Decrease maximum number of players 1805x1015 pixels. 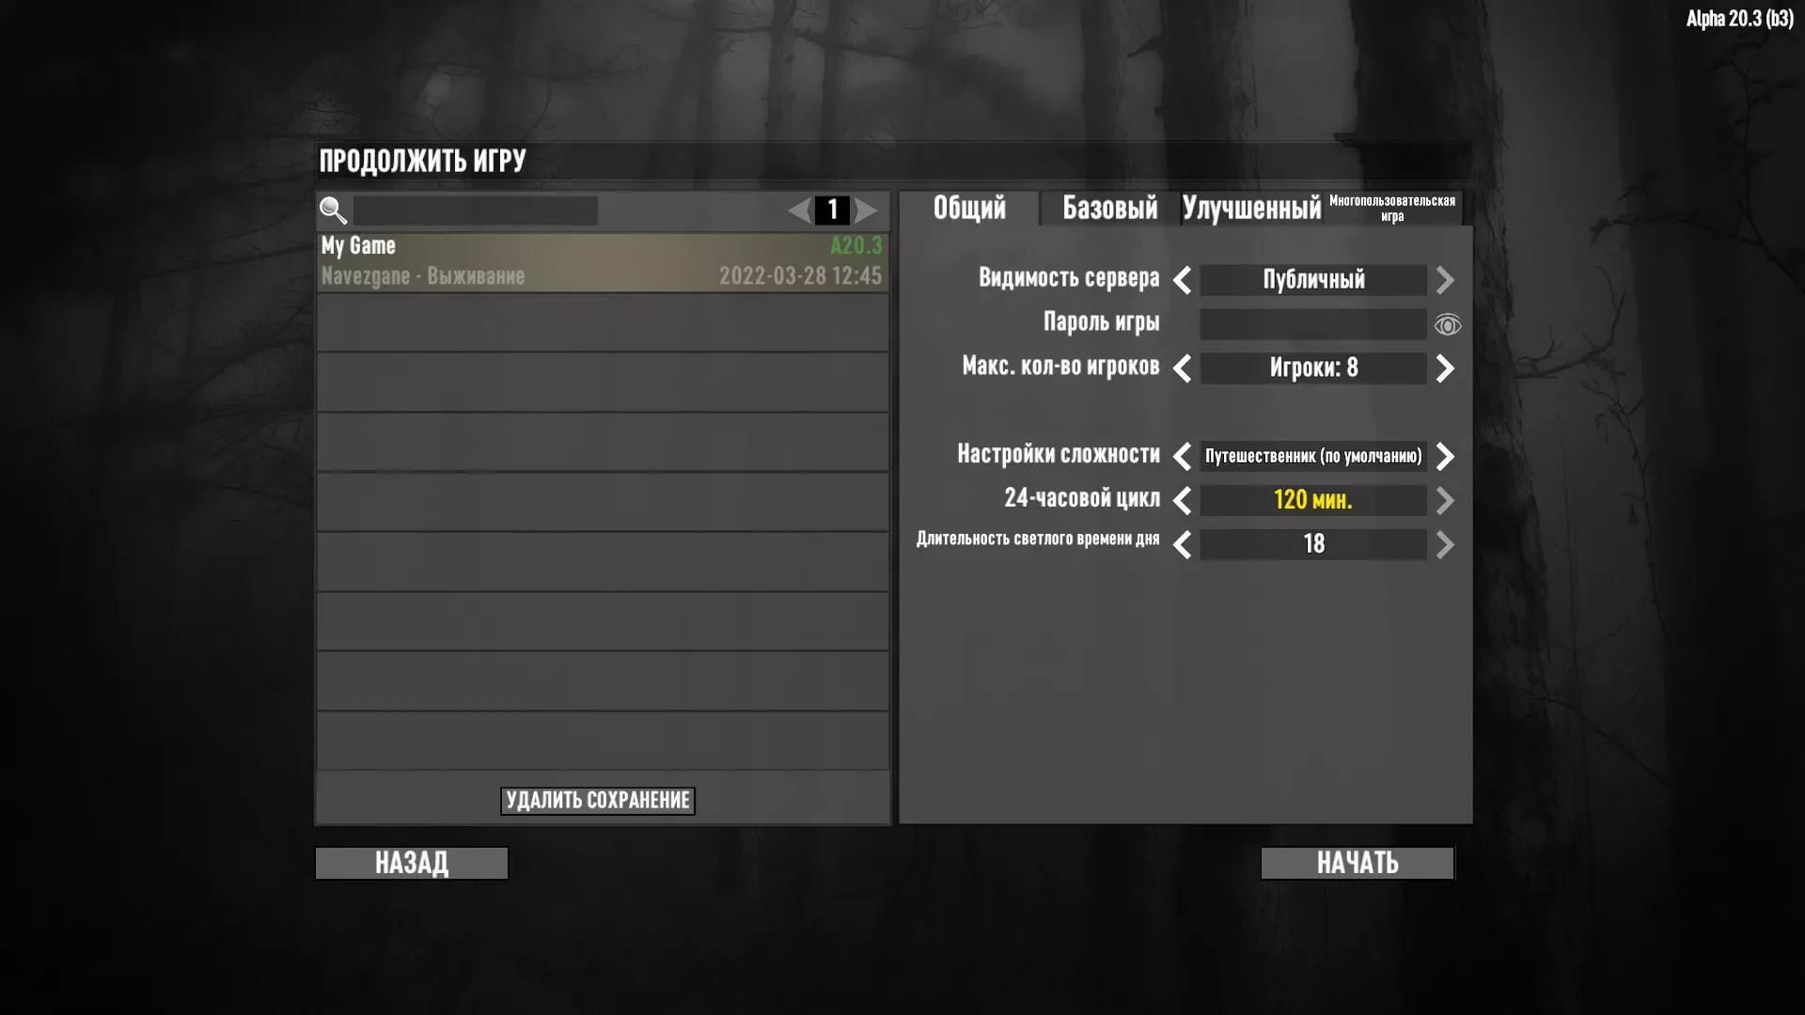tap(1183, 368)
